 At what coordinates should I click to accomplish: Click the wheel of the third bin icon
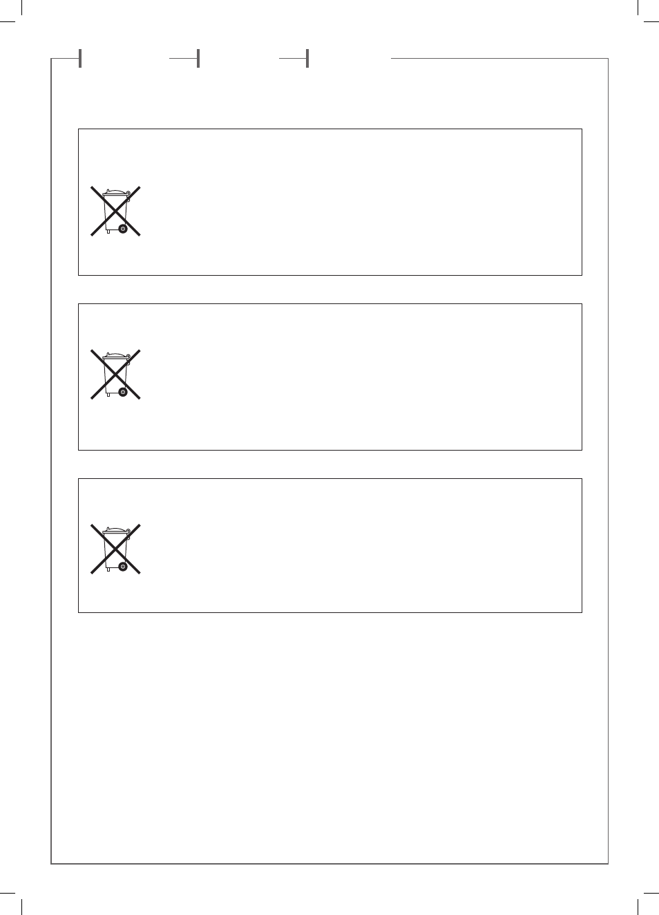[123, 567]
